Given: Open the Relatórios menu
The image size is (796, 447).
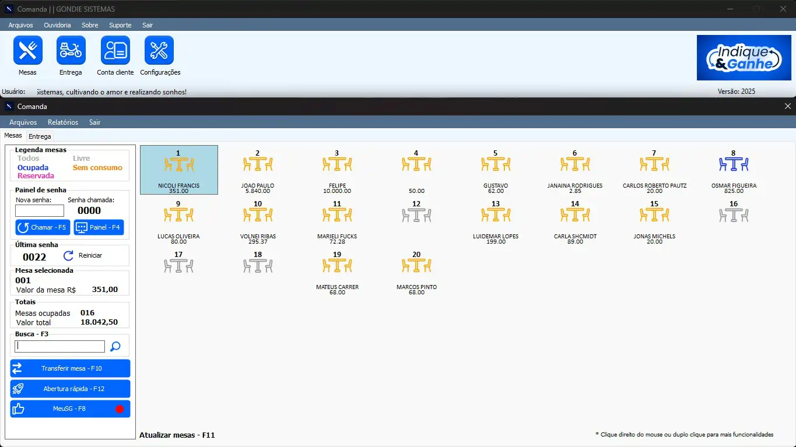Looking at the screenshot, I should click(x=63, y=122).
